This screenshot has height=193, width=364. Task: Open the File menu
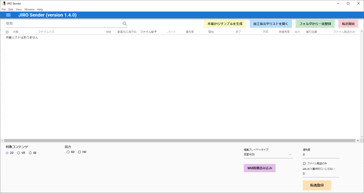[x=4, y=9]
